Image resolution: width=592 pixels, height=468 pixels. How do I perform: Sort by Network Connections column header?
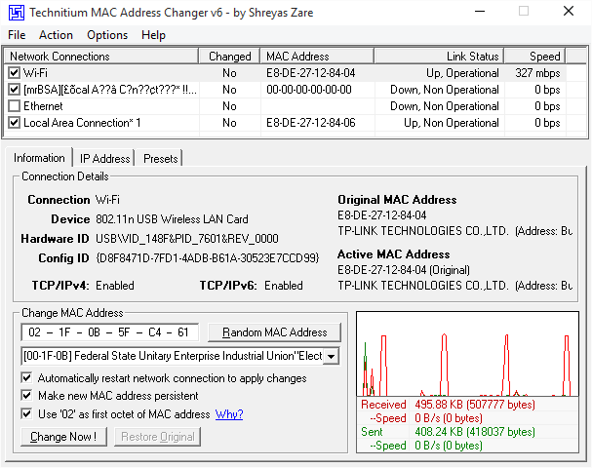tap(100, 57)
